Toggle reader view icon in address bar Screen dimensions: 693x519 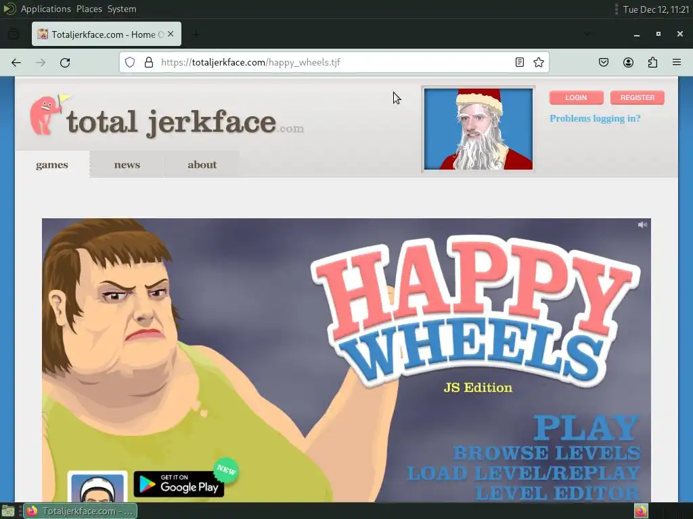click(x=520, y=62)
